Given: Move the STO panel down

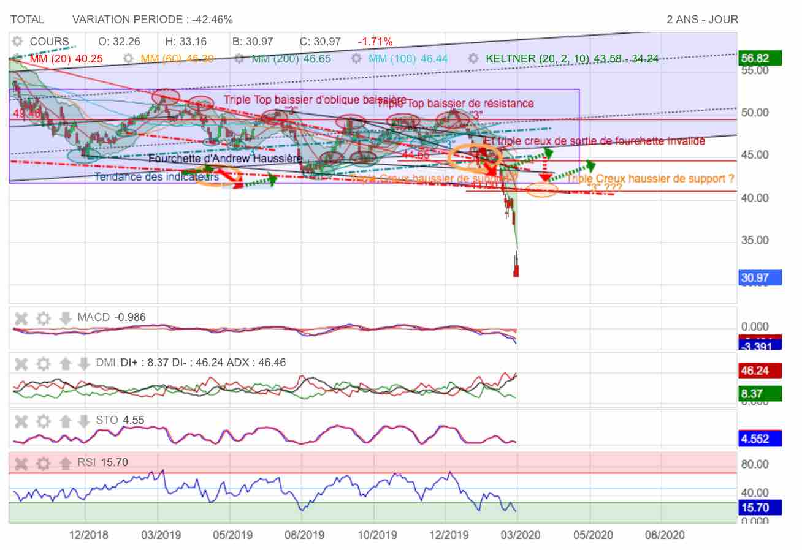Looking at the screenshot, I should click(84, 421).
